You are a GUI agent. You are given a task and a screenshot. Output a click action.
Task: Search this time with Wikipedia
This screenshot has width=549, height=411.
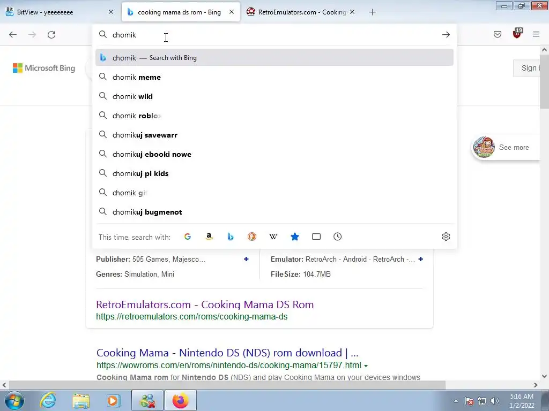coord(273,237)
